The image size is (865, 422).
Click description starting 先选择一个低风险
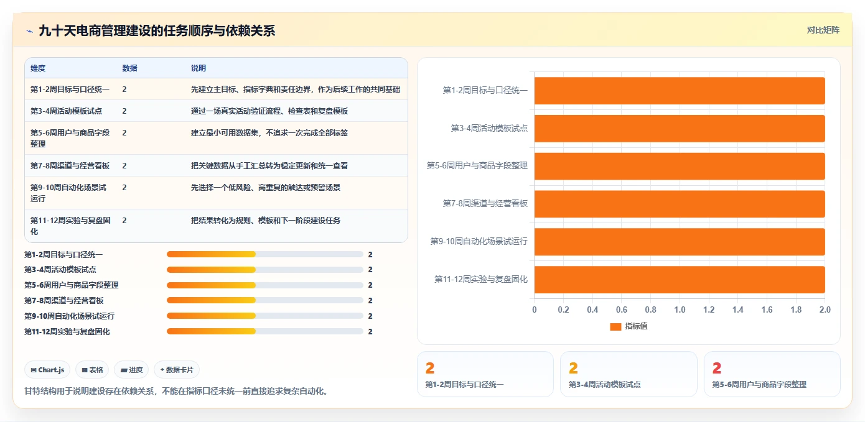pyautogui.click(x=266, y=187)
